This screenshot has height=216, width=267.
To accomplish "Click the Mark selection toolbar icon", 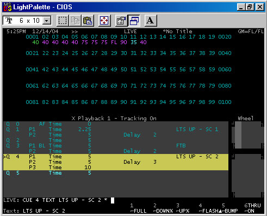I will 63,21.
